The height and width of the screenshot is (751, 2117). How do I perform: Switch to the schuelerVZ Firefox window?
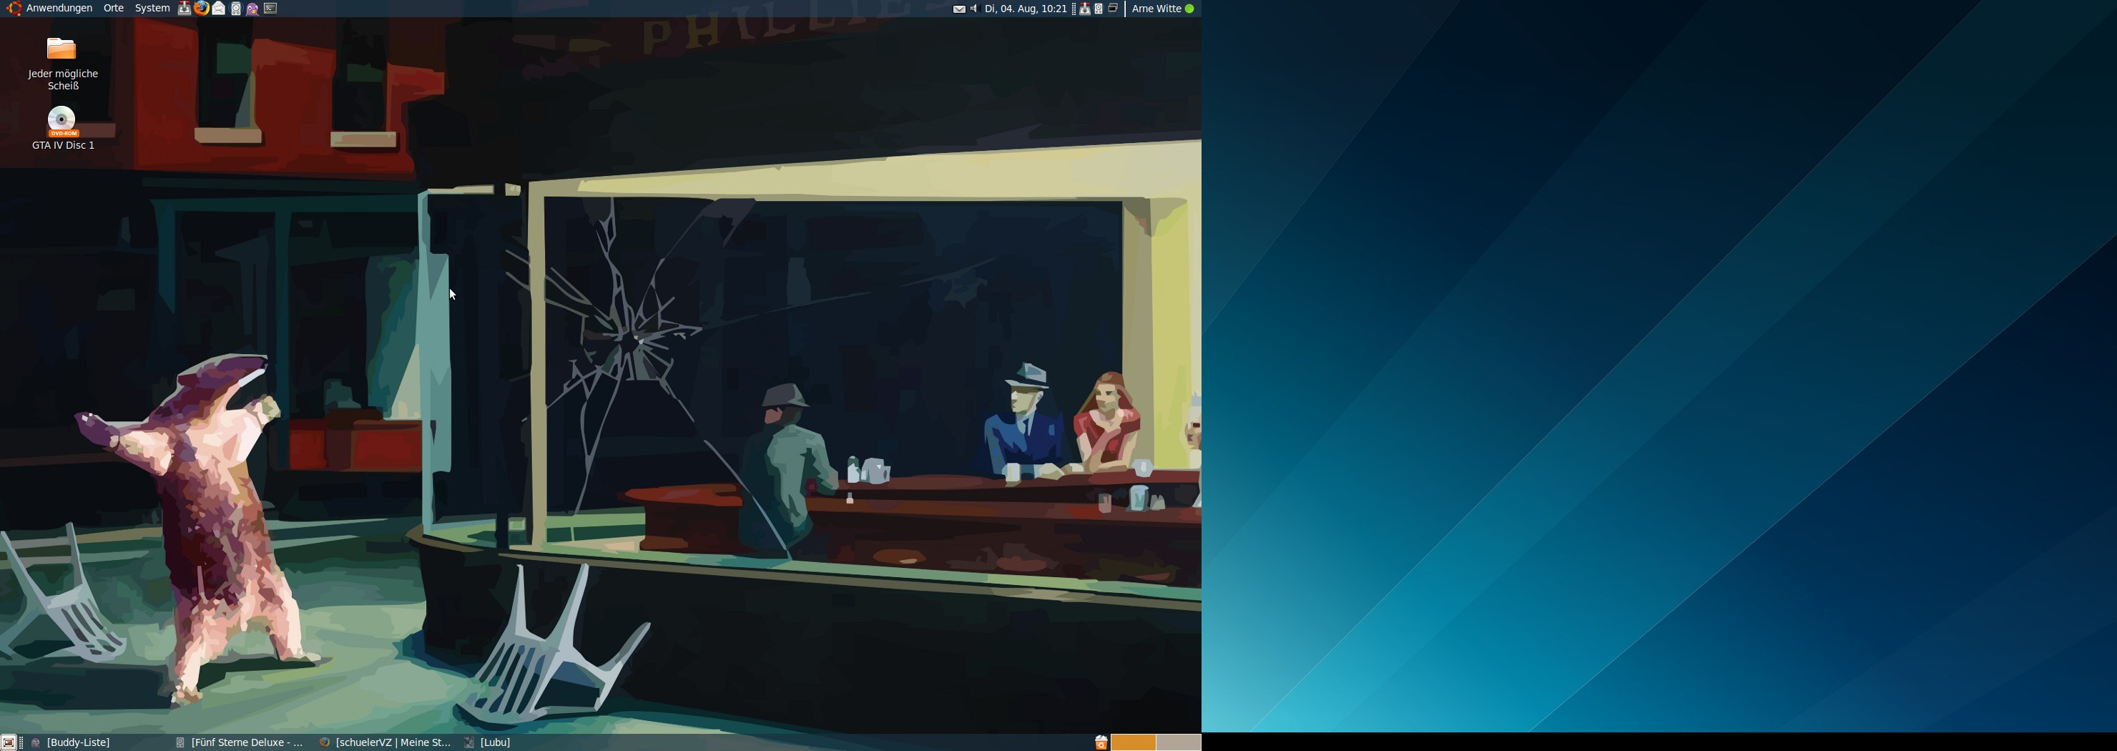coord(386,743)
